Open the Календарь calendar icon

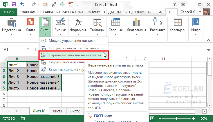[x=178, y=22]
